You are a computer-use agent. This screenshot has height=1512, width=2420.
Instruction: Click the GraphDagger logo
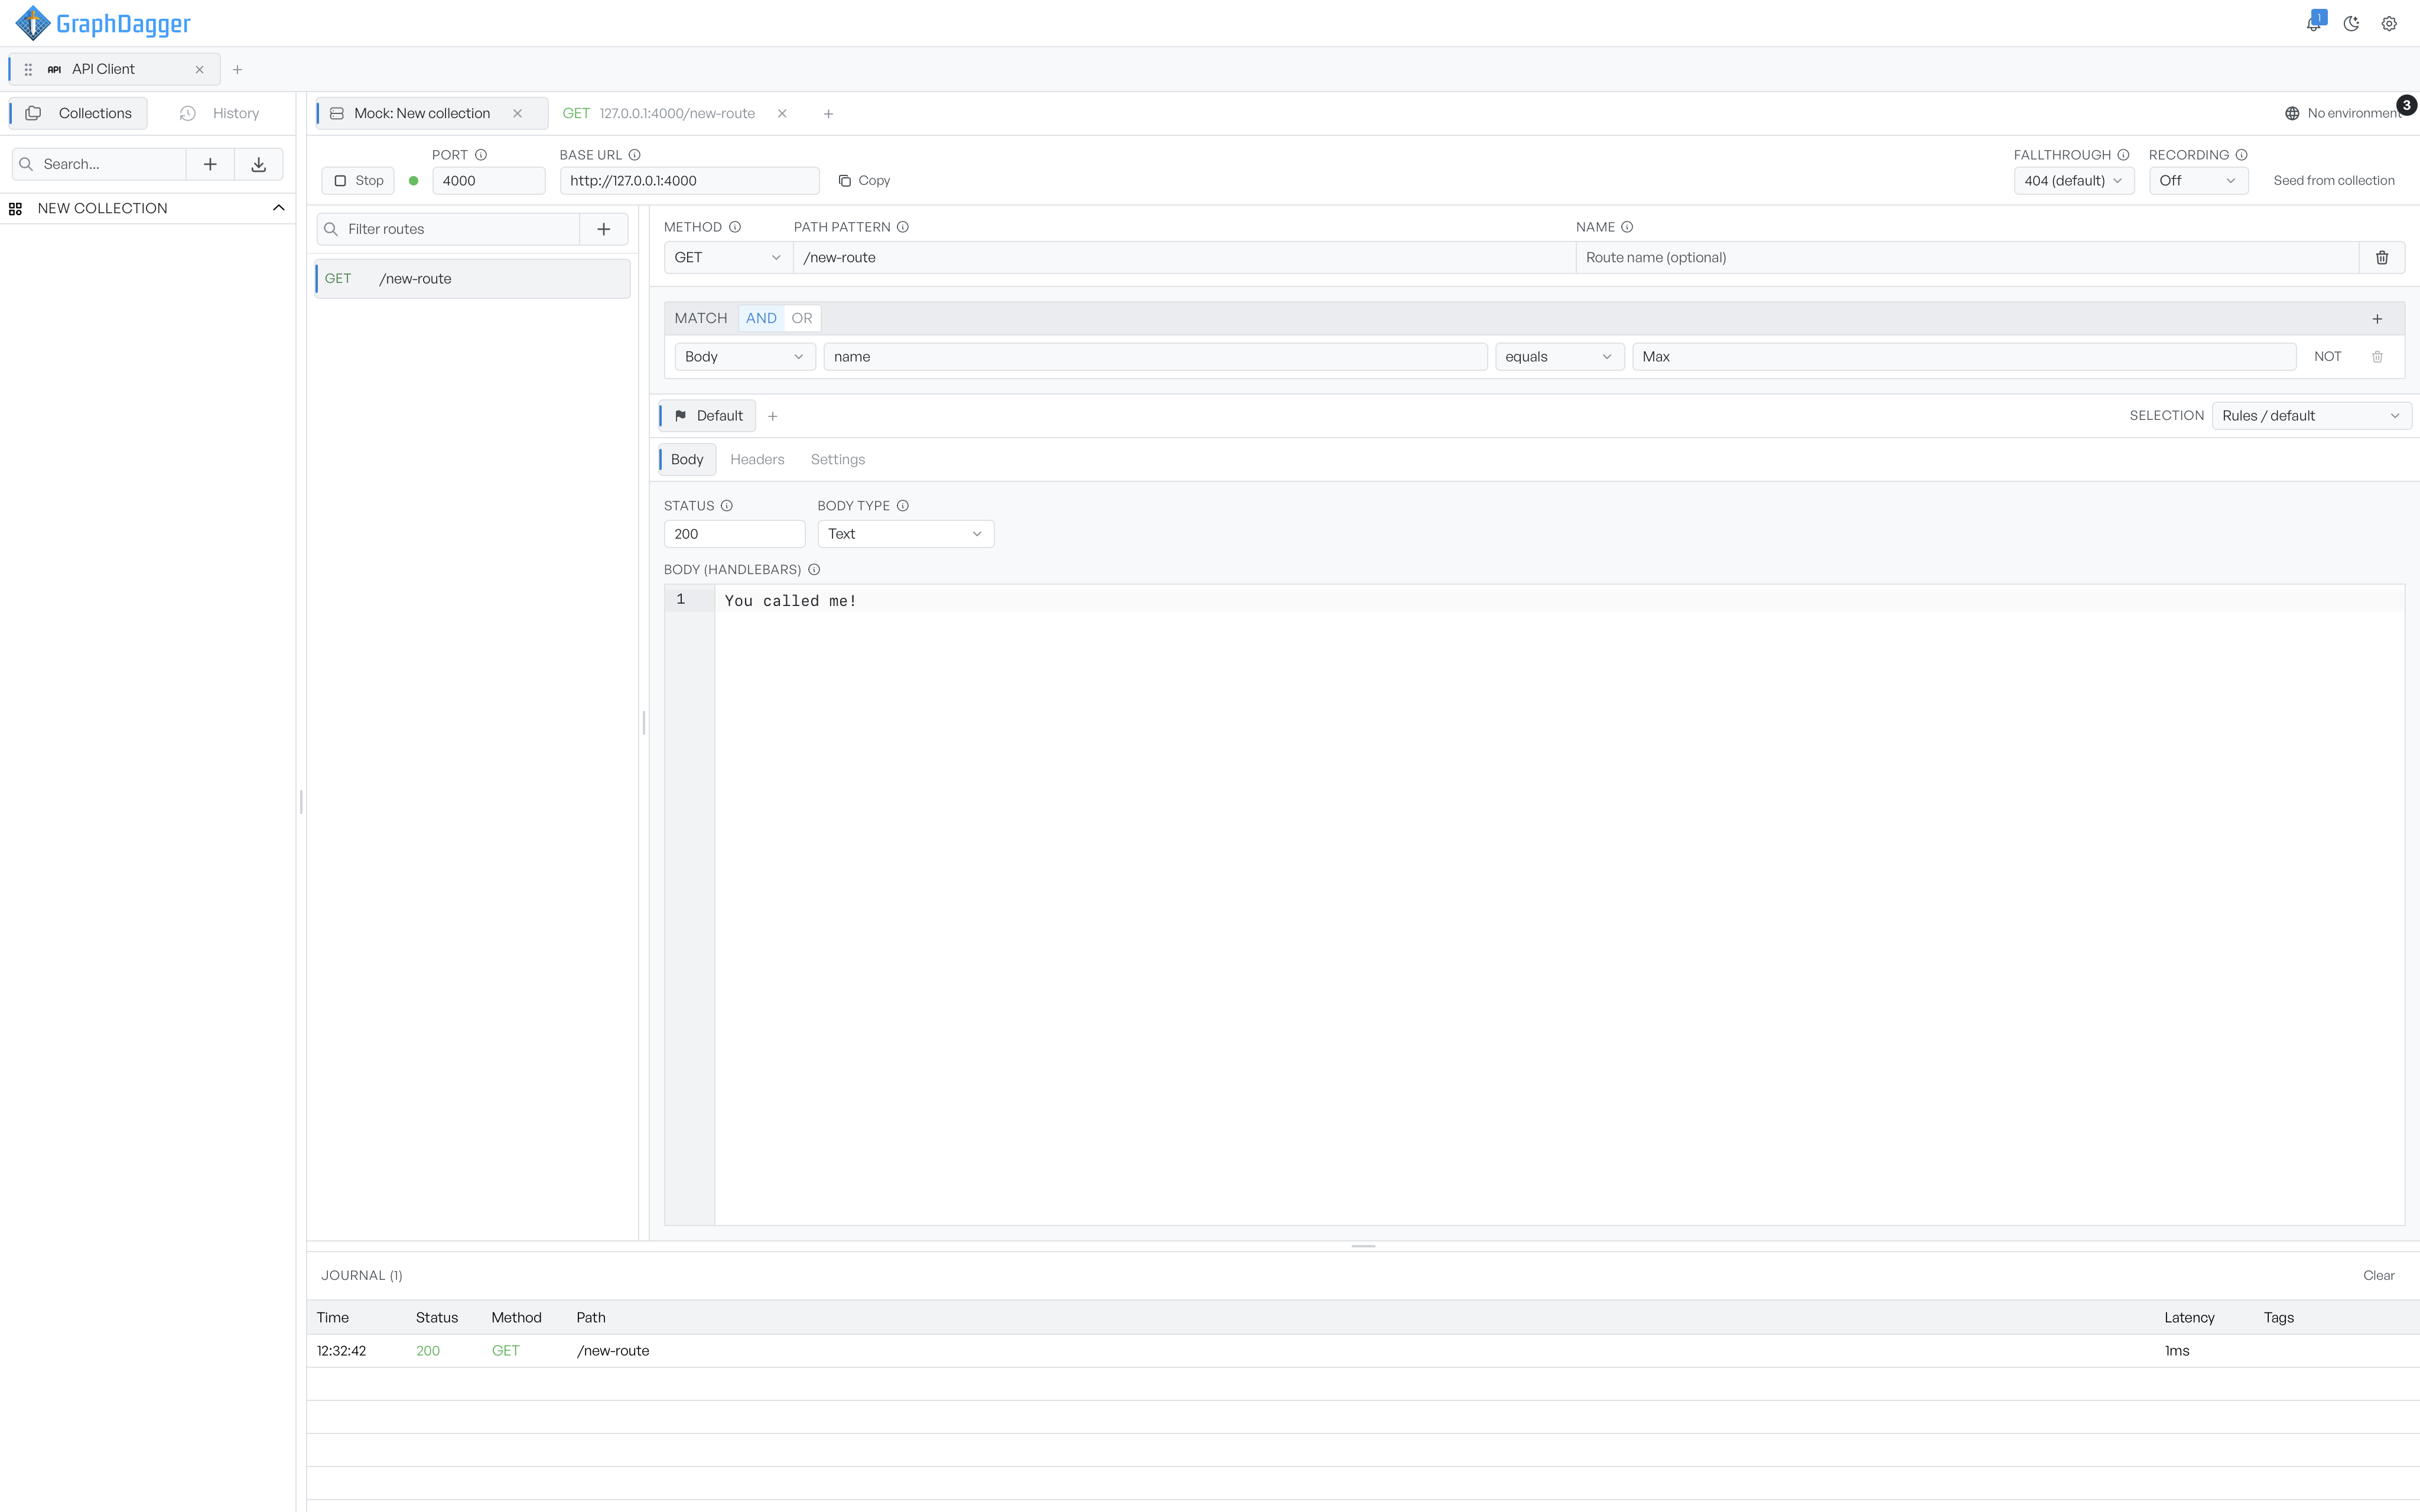[103, 23]
